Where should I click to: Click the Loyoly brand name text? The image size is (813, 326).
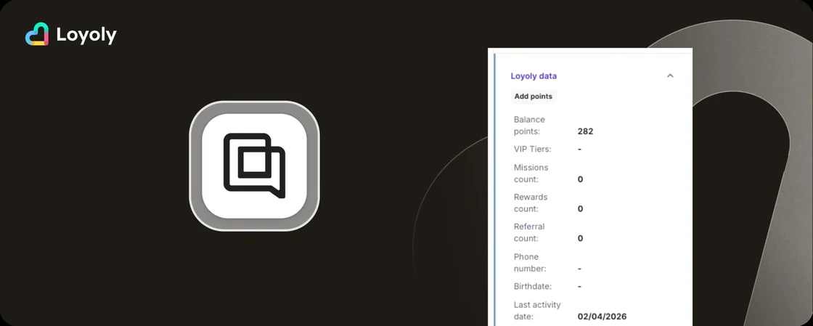click(x=86, y=36)
